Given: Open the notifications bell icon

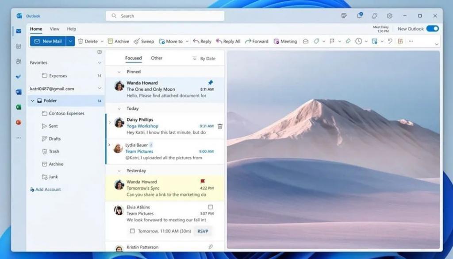Looking at the screenshot, I should click(x=359, y=16).
